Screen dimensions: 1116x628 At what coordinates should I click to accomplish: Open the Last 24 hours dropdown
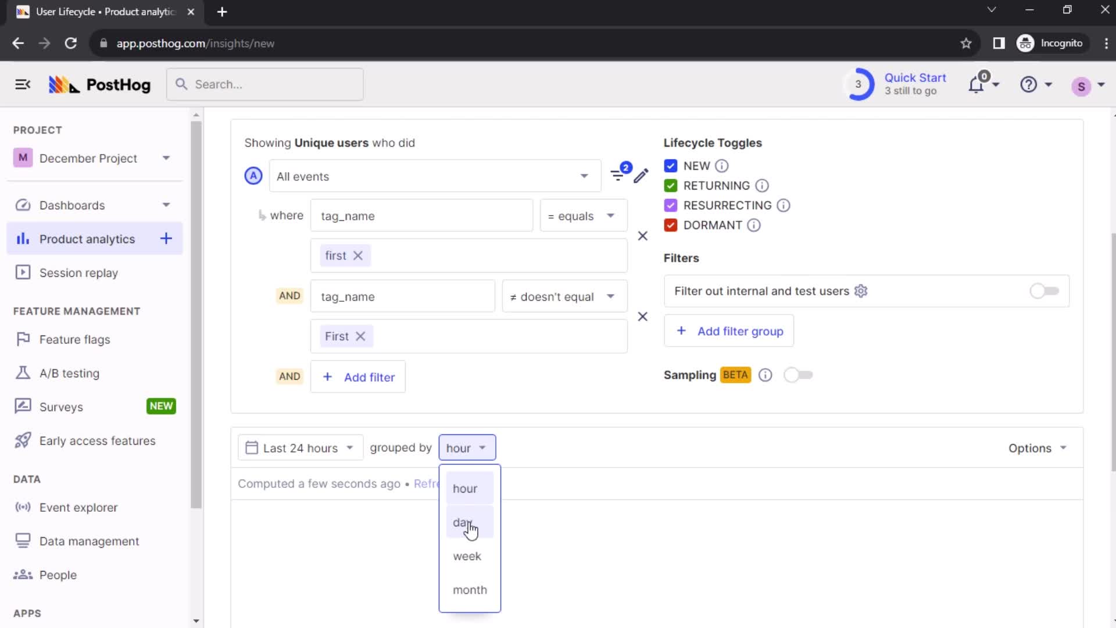coord(299,448)
